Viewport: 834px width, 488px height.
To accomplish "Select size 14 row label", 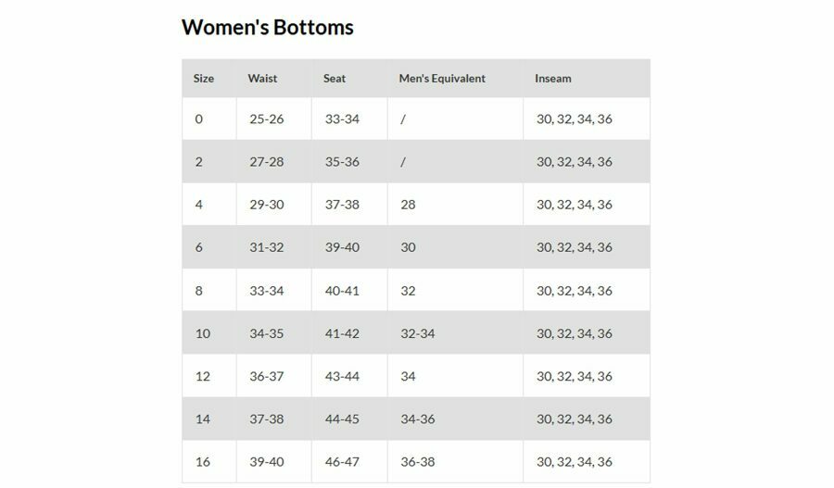I will click(202, 419).
